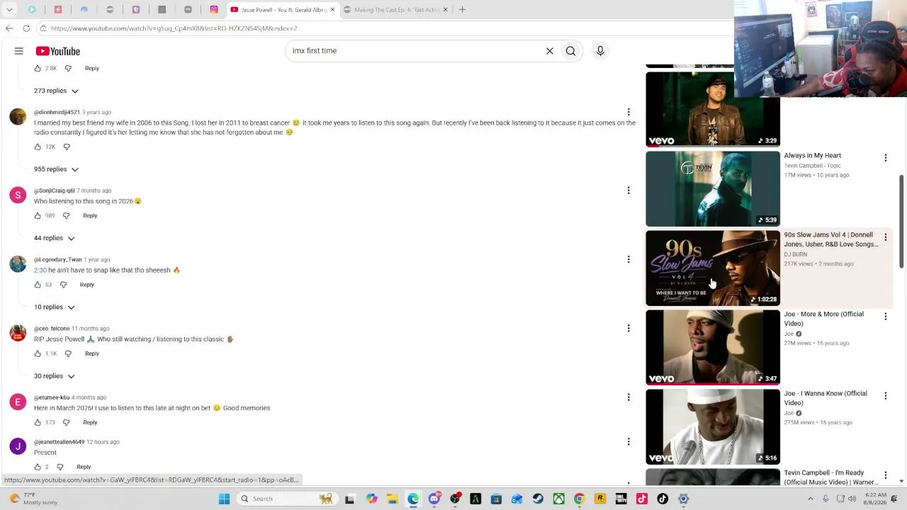
Task: Open Steam from the taskbar
Action: pyautogui.click(x=538, y=499)
